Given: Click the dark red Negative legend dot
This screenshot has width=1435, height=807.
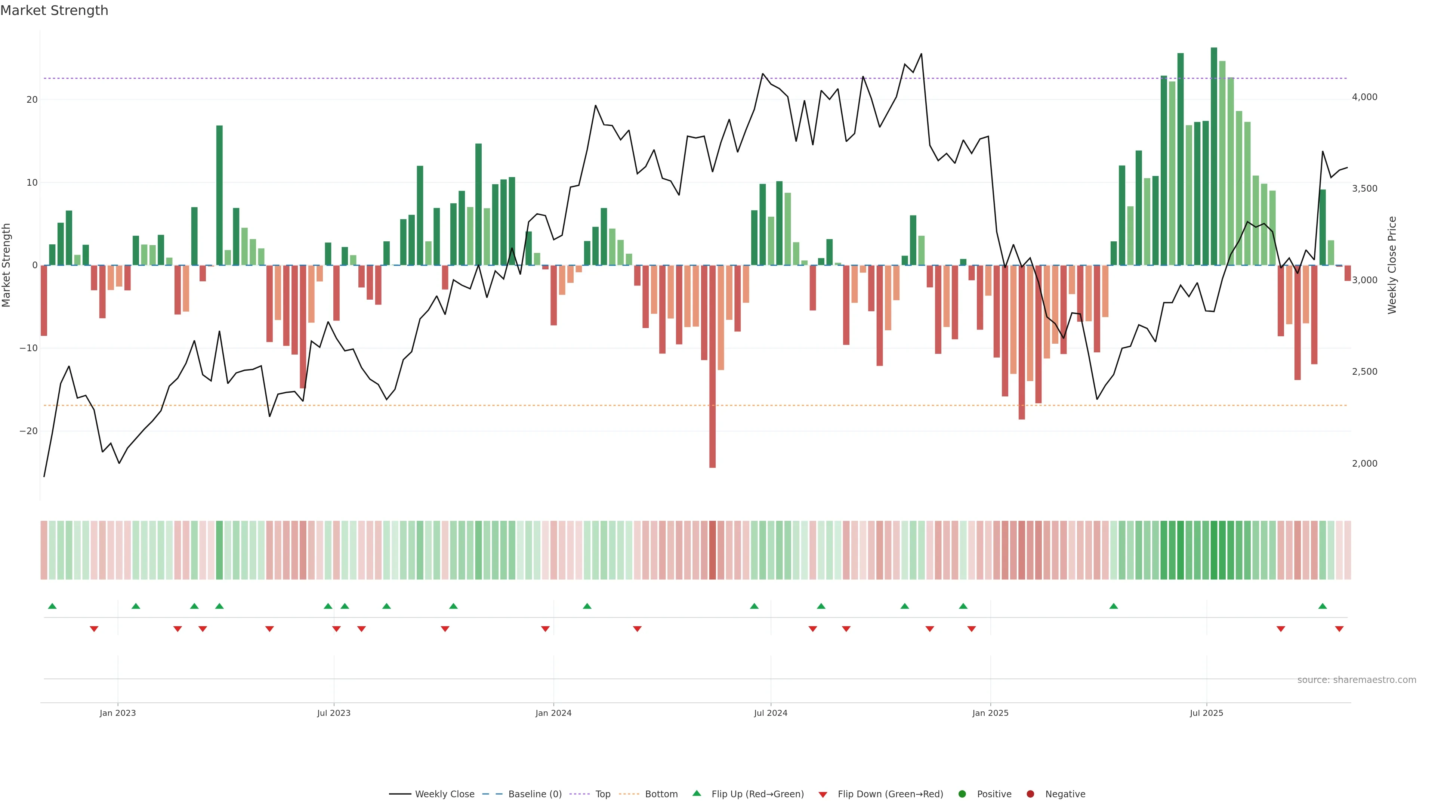Looking at the screenshot, I should [x=1030, y=794].
